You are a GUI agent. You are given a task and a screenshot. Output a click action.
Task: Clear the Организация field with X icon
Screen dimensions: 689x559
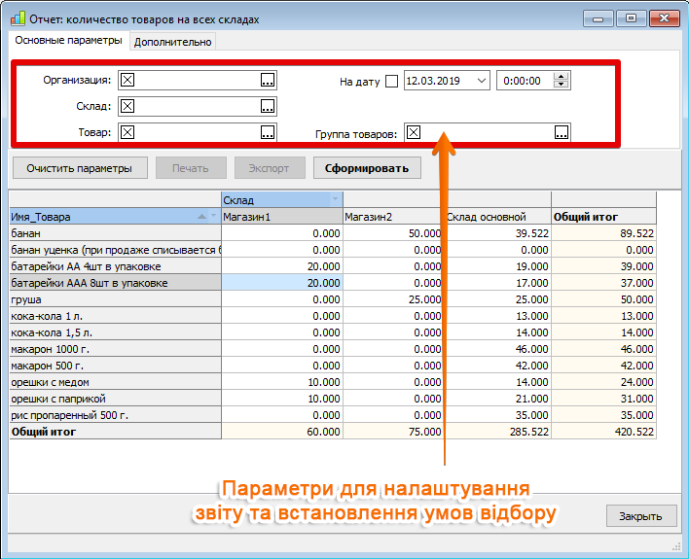[127, 80]
